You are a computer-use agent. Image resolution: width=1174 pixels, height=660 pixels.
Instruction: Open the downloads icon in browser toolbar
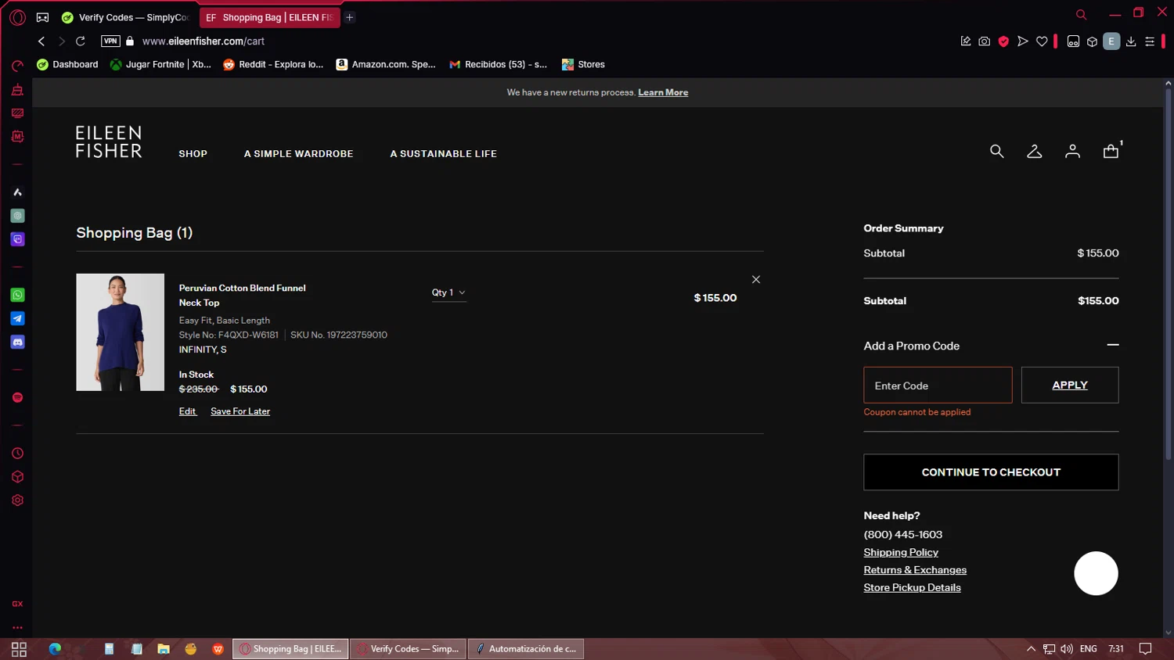pyautogui.click(x=1131, y=41)
